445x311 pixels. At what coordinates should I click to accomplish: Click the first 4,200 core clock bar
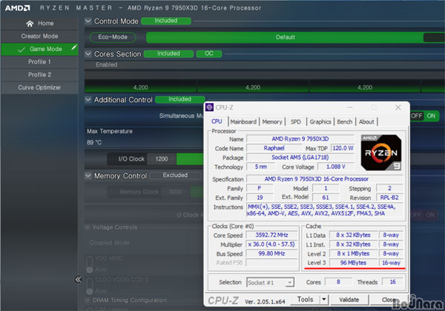click(140, 87)
